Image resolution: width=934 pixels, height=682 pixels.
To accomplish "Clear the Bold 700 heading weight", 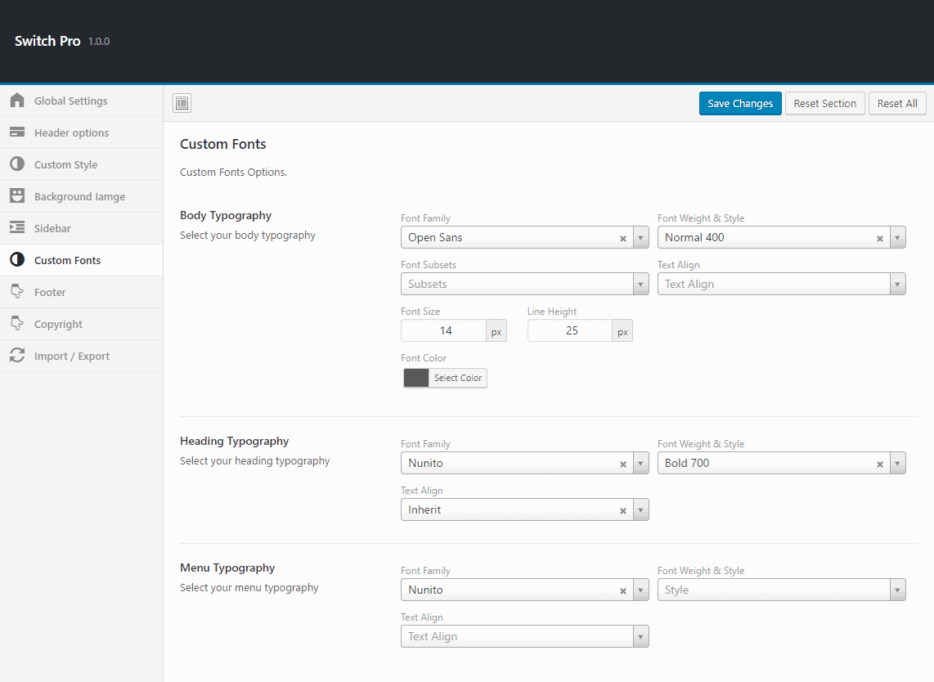I will pyautogui.click(x=880, y=464).
